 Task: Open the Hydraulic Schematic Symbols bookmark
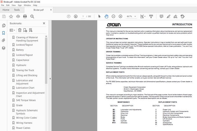pyautogui.click(x=27, y=112)
